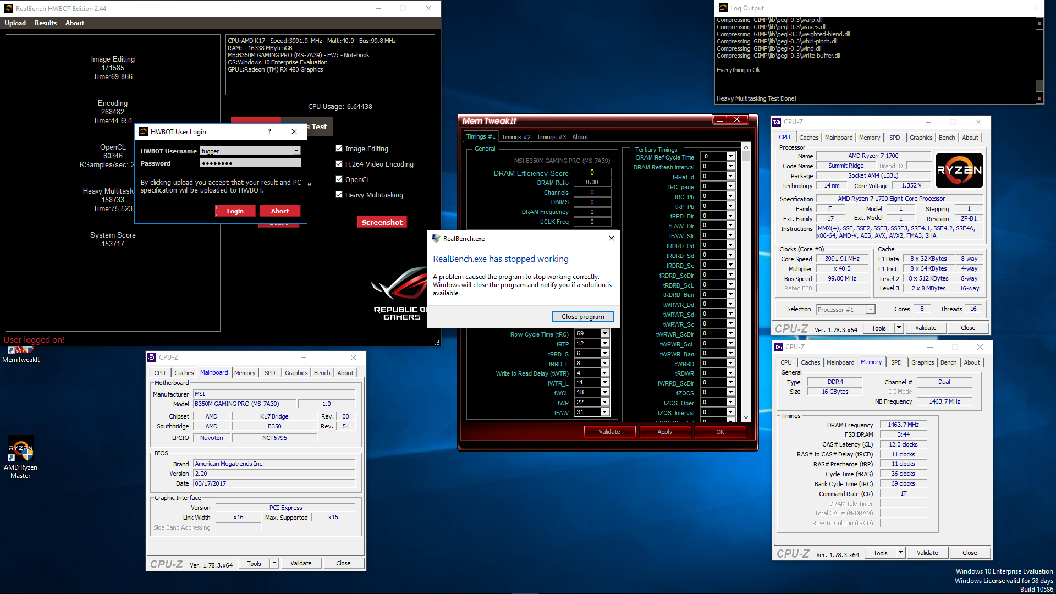Click Apply in Mem TweakIt
The height and width of the screenshot is (594, 1056).
pyautogui.click(x=665, y=432)
